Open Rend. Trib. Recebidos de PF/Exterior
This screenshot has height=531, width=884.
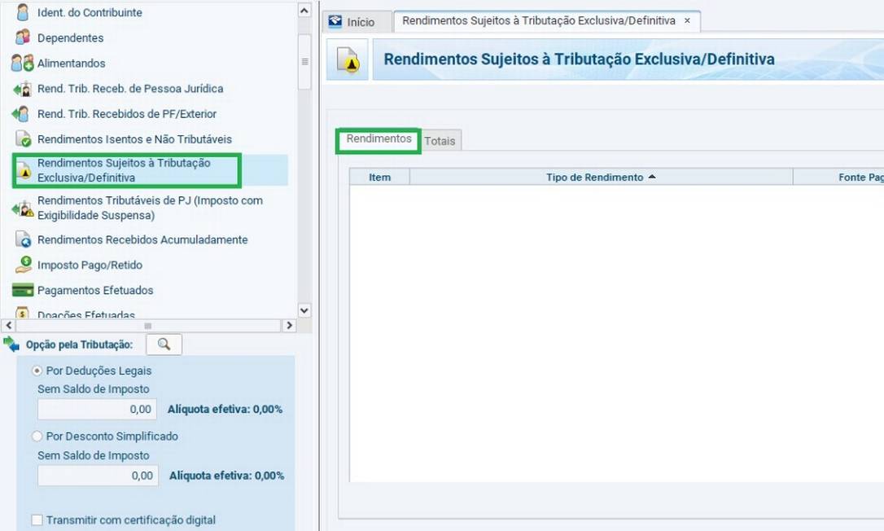pos(126,114)
